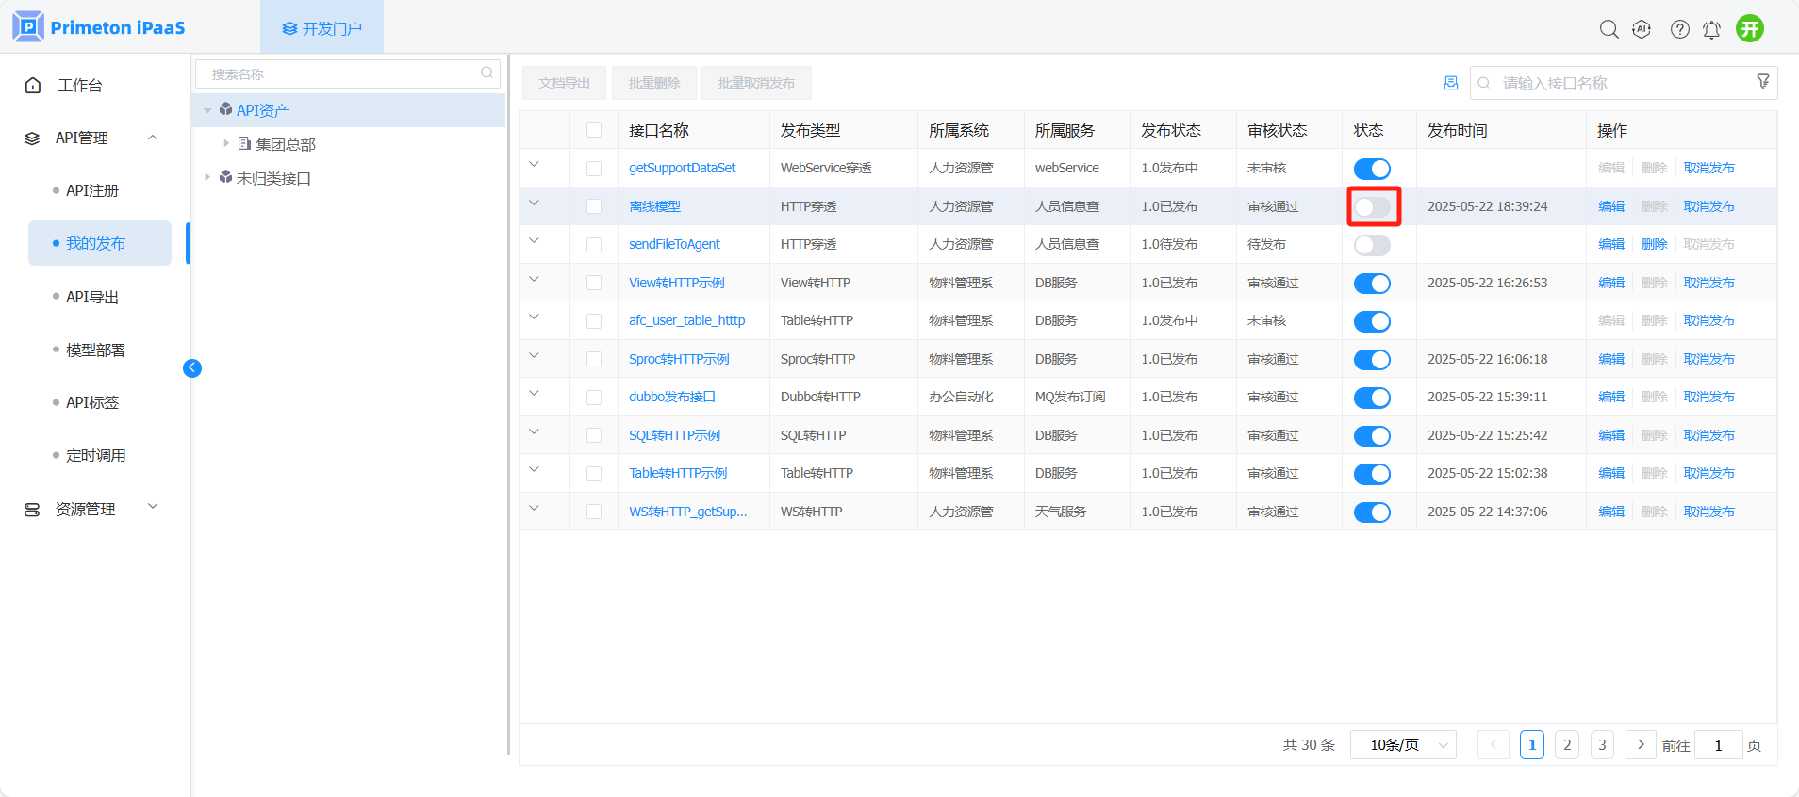Open the sendFileToAgent interface link
The width and height of the screenshot is (1799, 797).
click(674, 244)
